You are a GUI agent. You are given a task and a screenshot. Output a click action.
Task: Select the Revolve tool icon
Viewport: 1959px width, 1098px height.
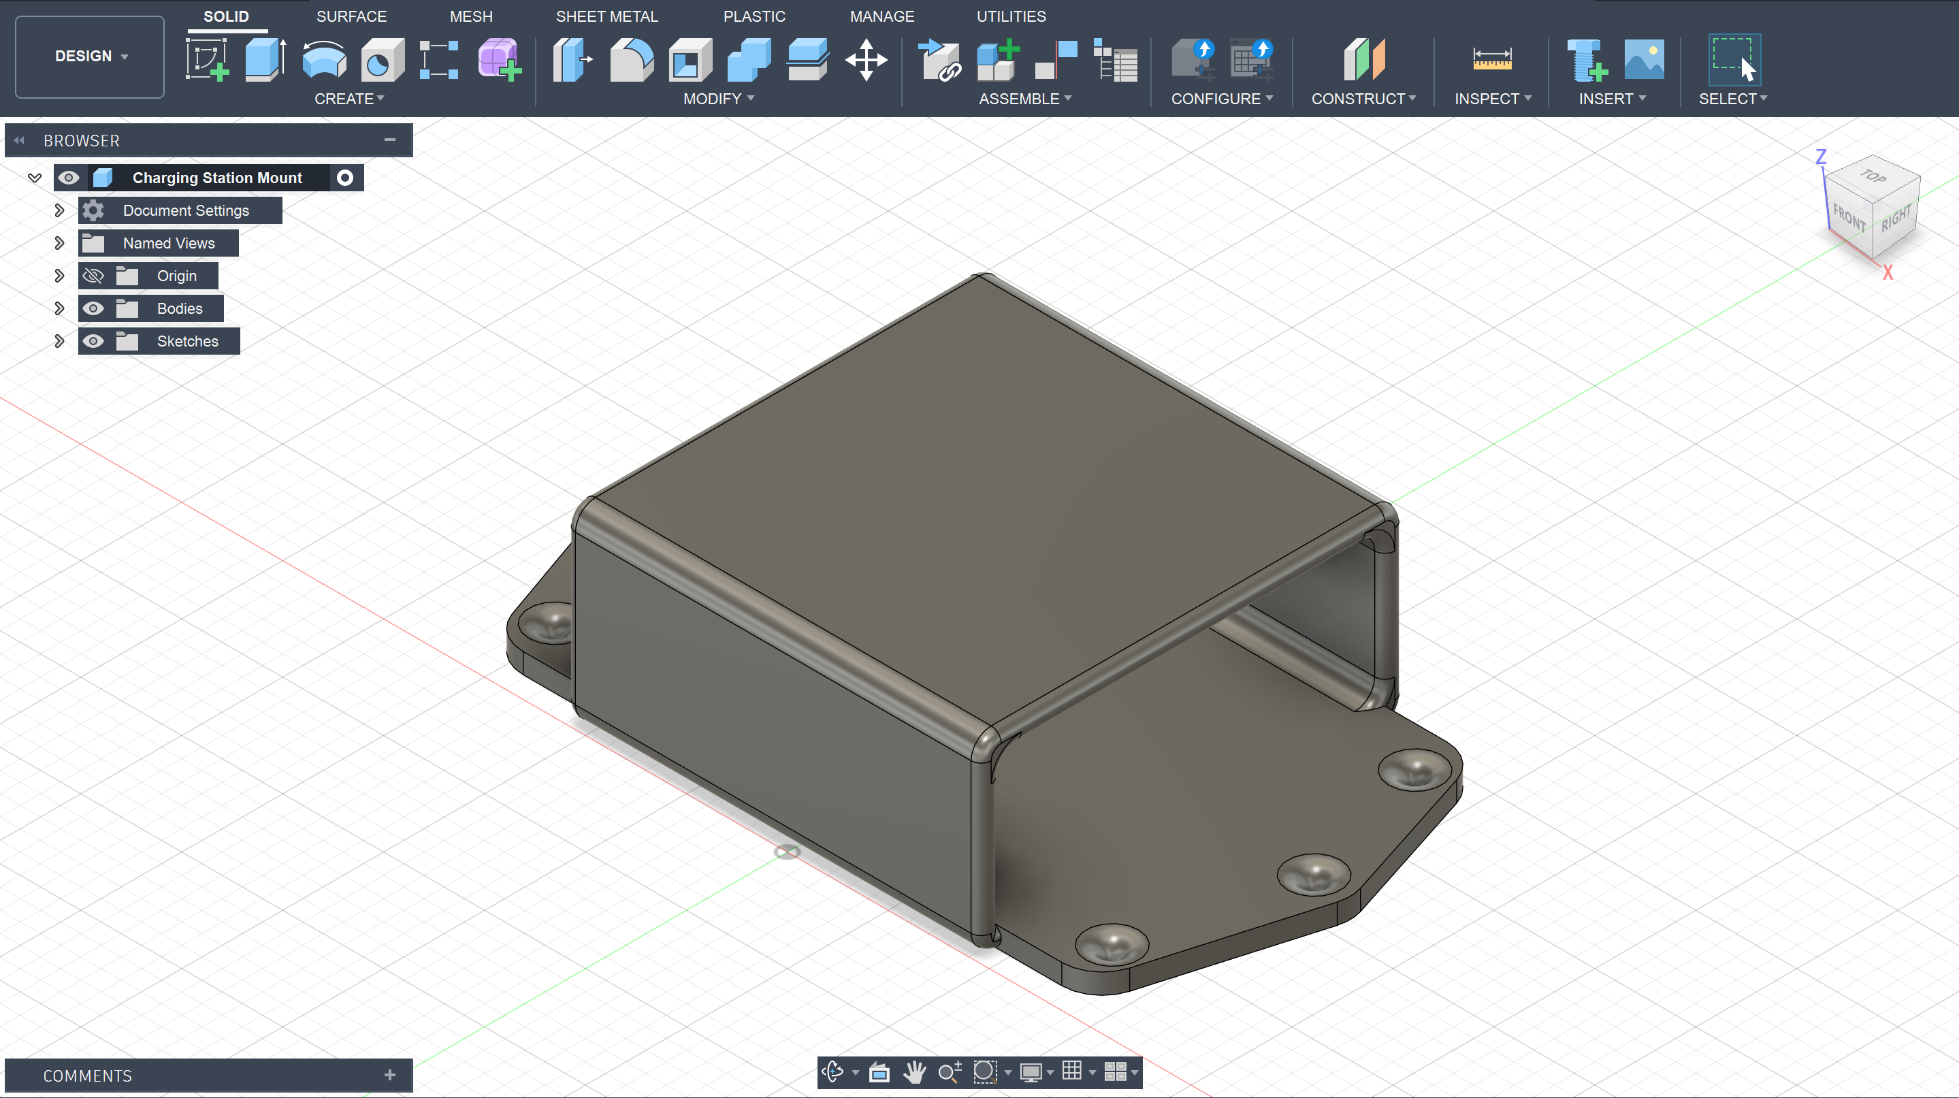pos(324,59)
